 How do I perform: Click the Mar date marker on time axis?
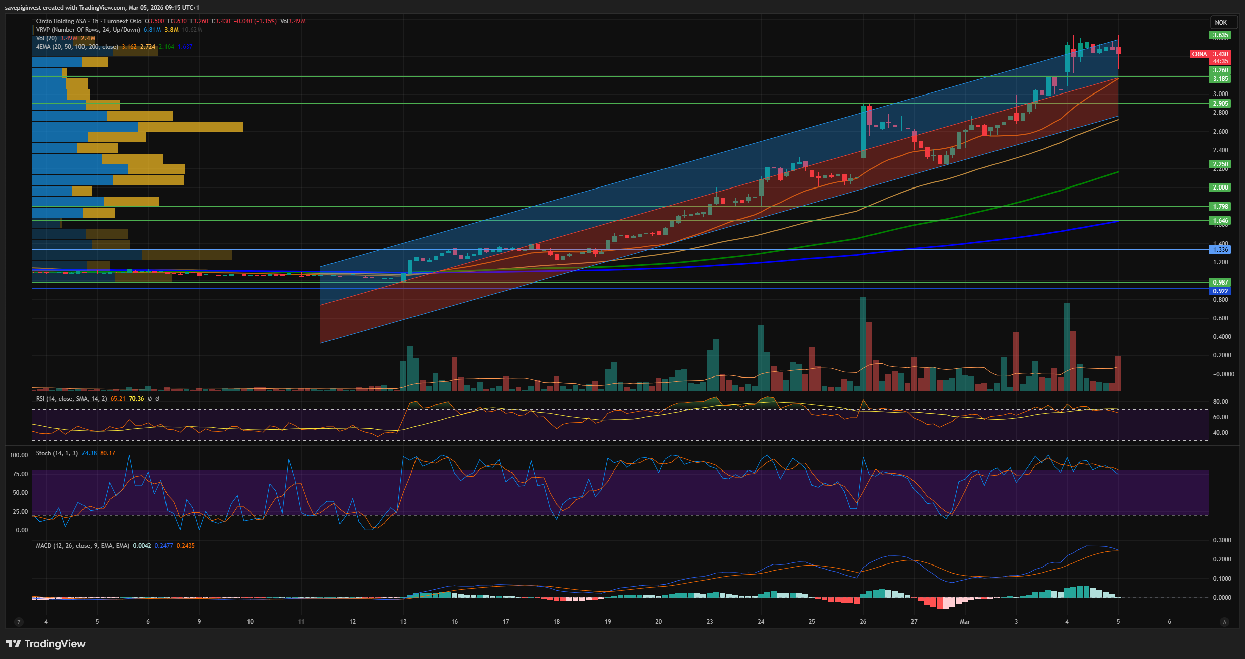tap(965, 622)
